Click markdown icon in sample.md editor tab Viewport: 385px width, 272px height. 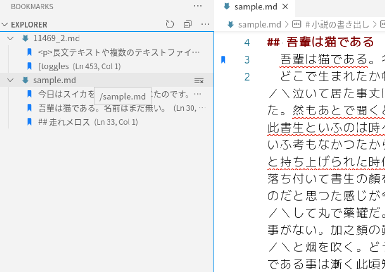226,6
